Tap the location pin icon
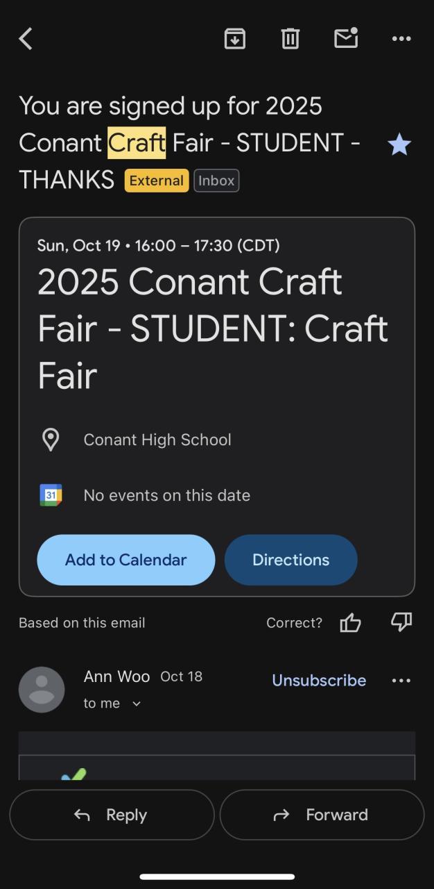434x889 pixels. [x=51, y=440]
